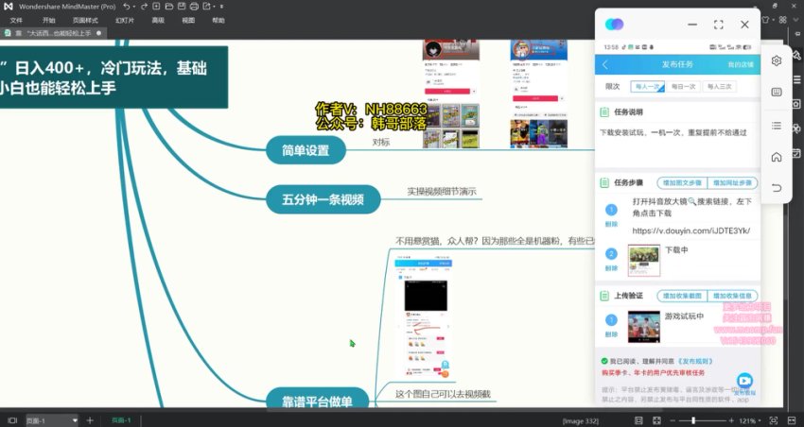Tap the back chevron beside 发布任务
Image resolution: width=804 pixels, height=427 pixels.
point(605,64)
